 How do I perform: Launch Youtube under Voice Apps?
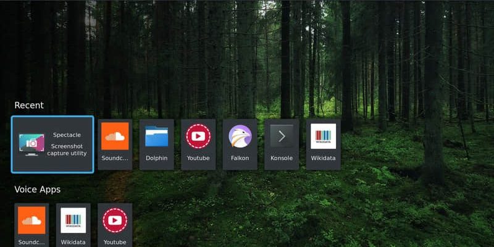115,225
